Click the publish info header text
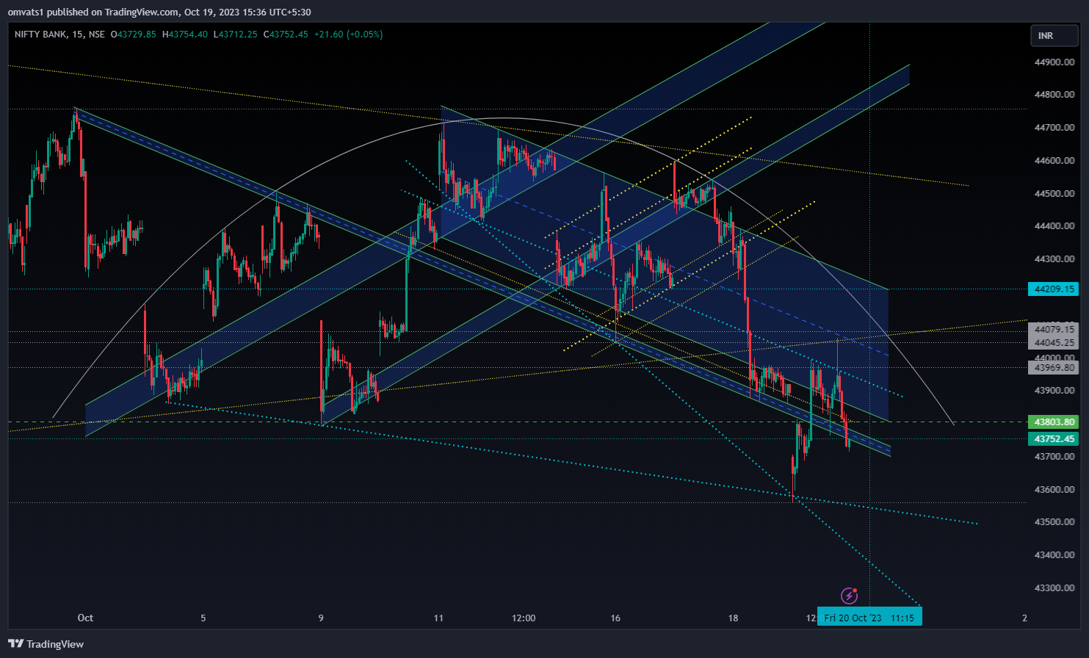Screen dimensions: 1089x658 159,12
